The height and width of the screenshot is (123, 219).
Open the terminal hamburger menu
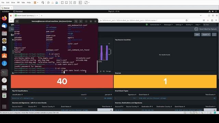click(81, 21)
